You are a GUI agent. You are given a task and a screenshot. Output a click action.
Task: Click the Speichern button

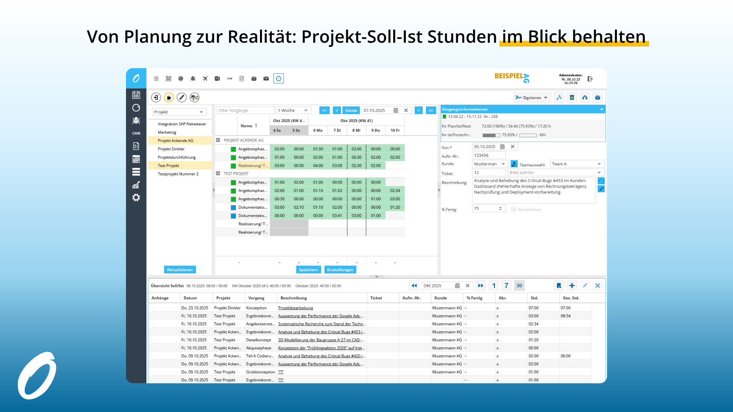click(308, 270)
